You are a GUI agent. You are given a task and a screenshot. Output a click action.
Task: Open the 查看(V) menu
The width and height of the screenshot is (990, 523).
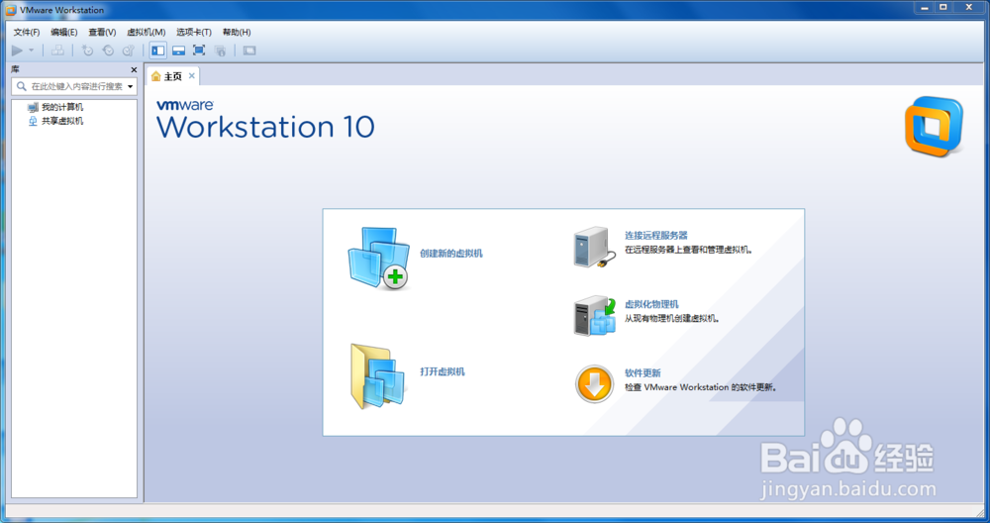click(102, 33)
